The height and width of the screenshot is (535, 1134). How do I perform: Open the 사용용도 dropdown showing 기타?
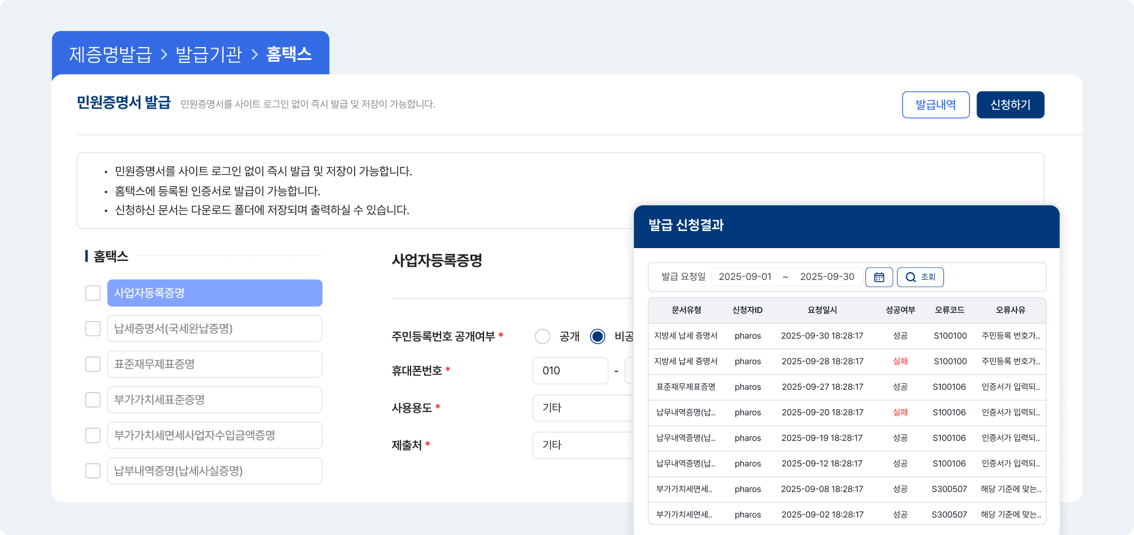pyautogui.click(x=583, y=408)
